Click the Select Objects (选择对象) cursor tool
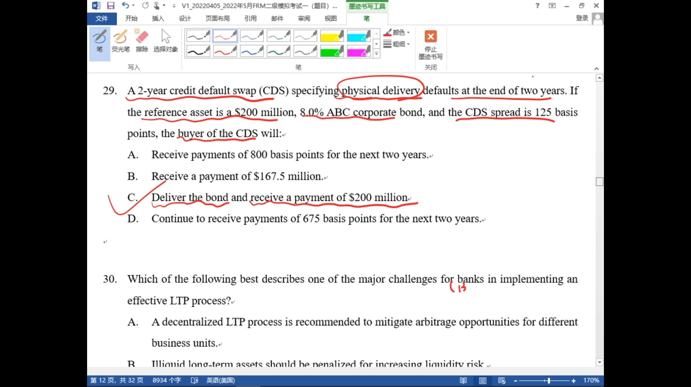Image resolution: width=691 pixels, height=387 pixels. click(x=166, y=41)
